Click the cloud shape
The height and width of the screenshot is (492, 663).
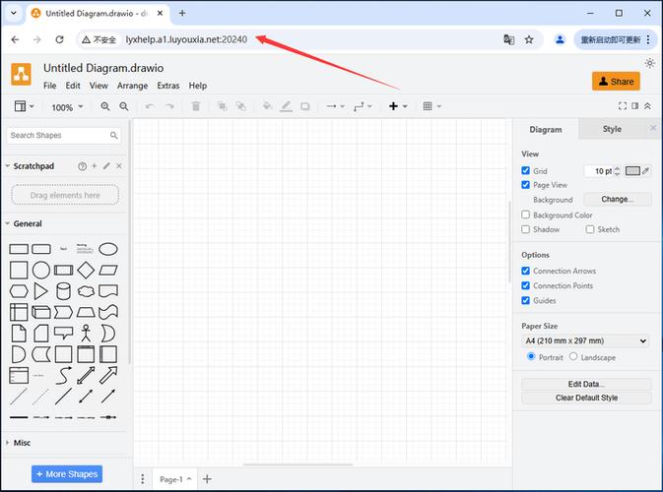click(86, 291)
